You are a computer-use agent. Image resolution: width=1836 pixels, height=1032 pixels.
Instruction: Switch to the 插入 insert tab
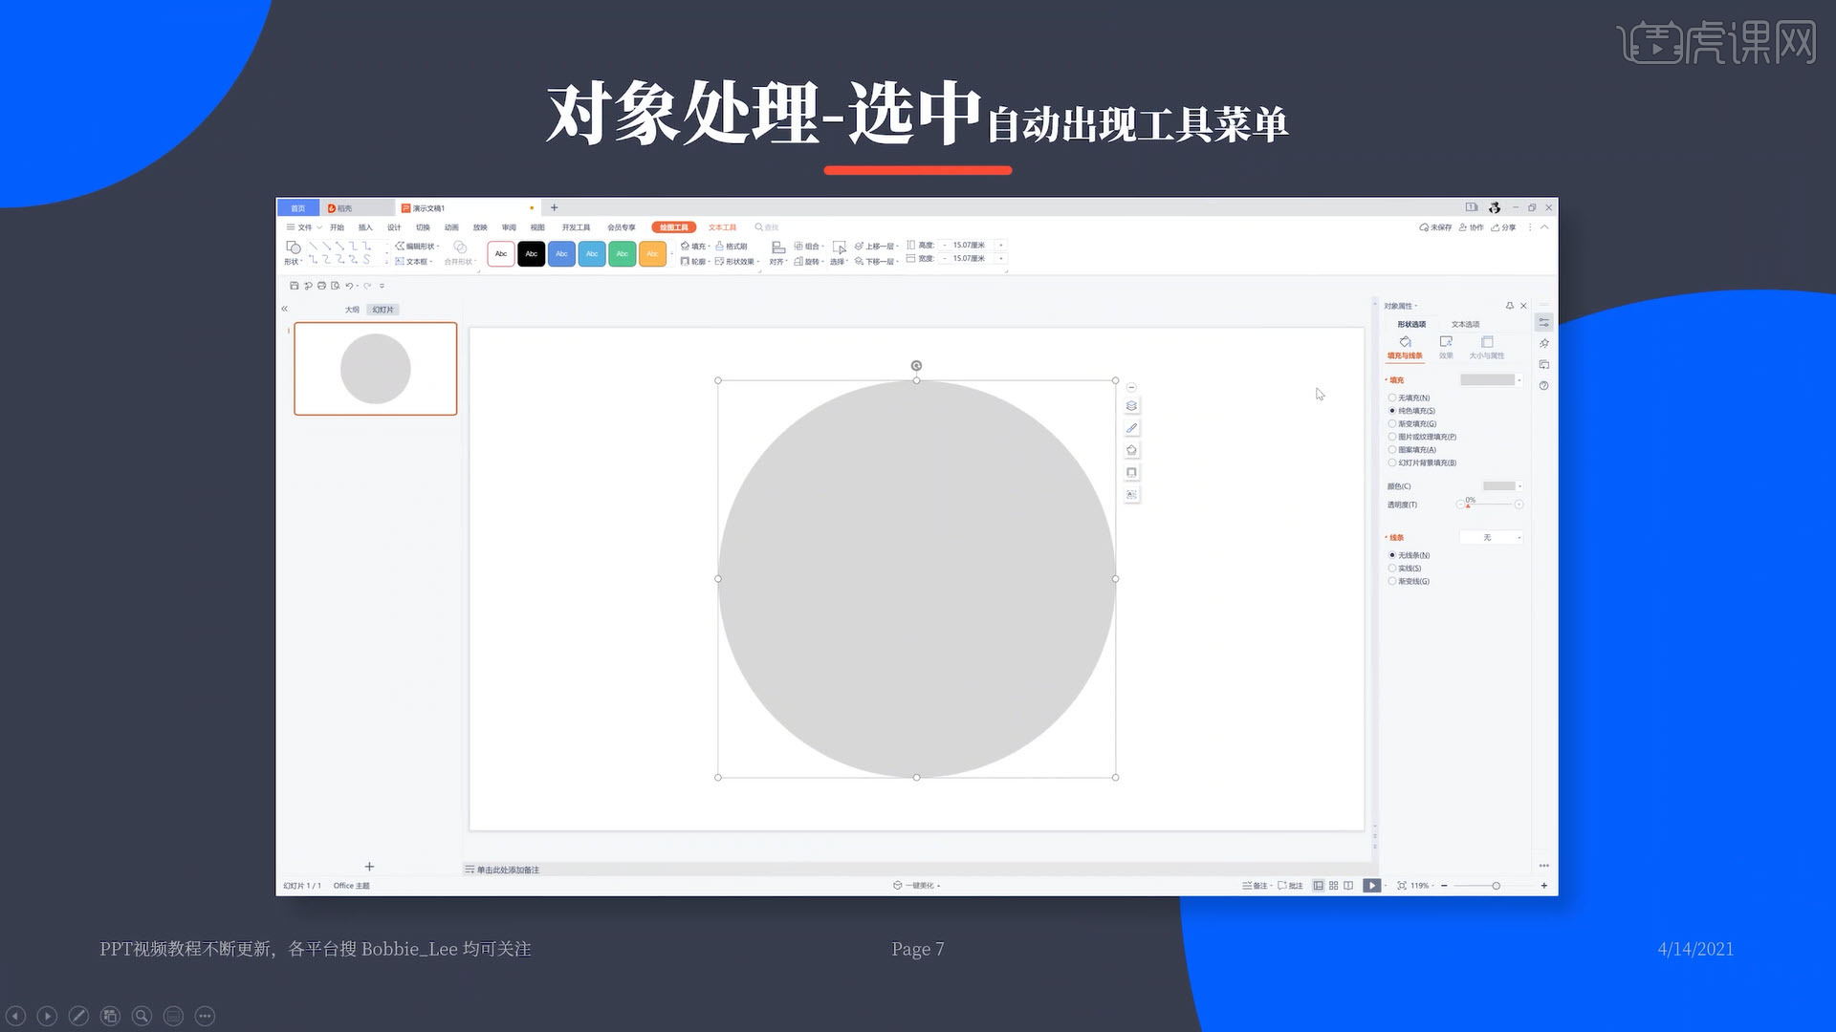365,227
